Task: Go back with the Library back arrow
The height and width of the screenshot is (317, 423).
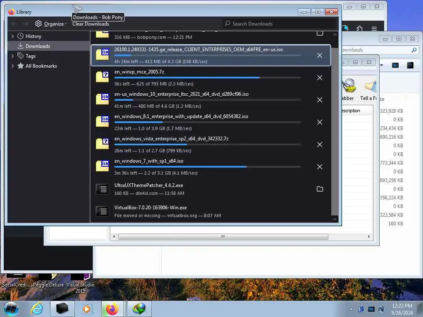Action: click(14, 24)
